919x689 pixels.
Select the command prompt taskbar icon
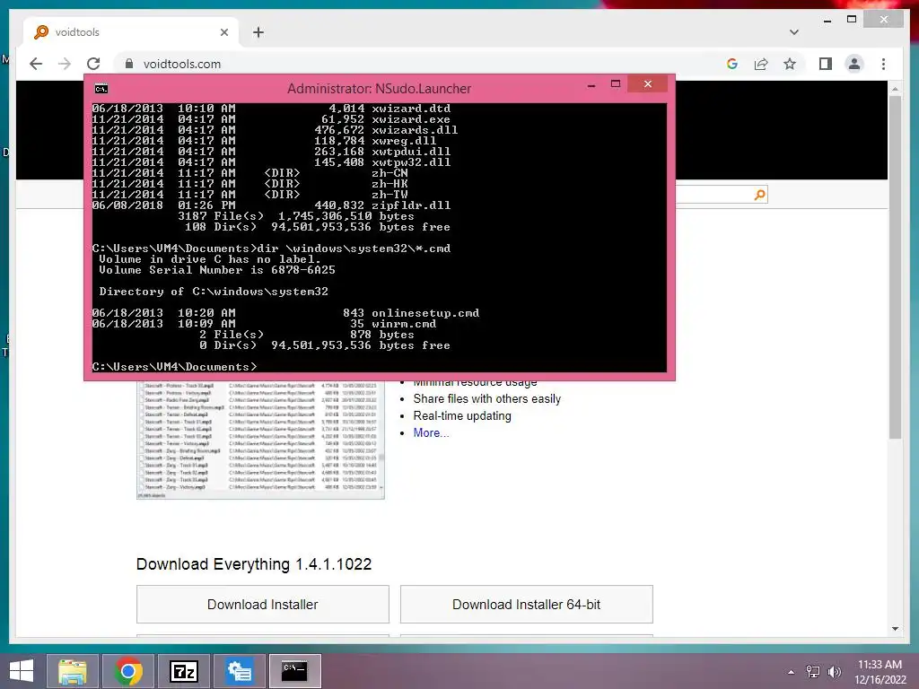coord(294,671)
